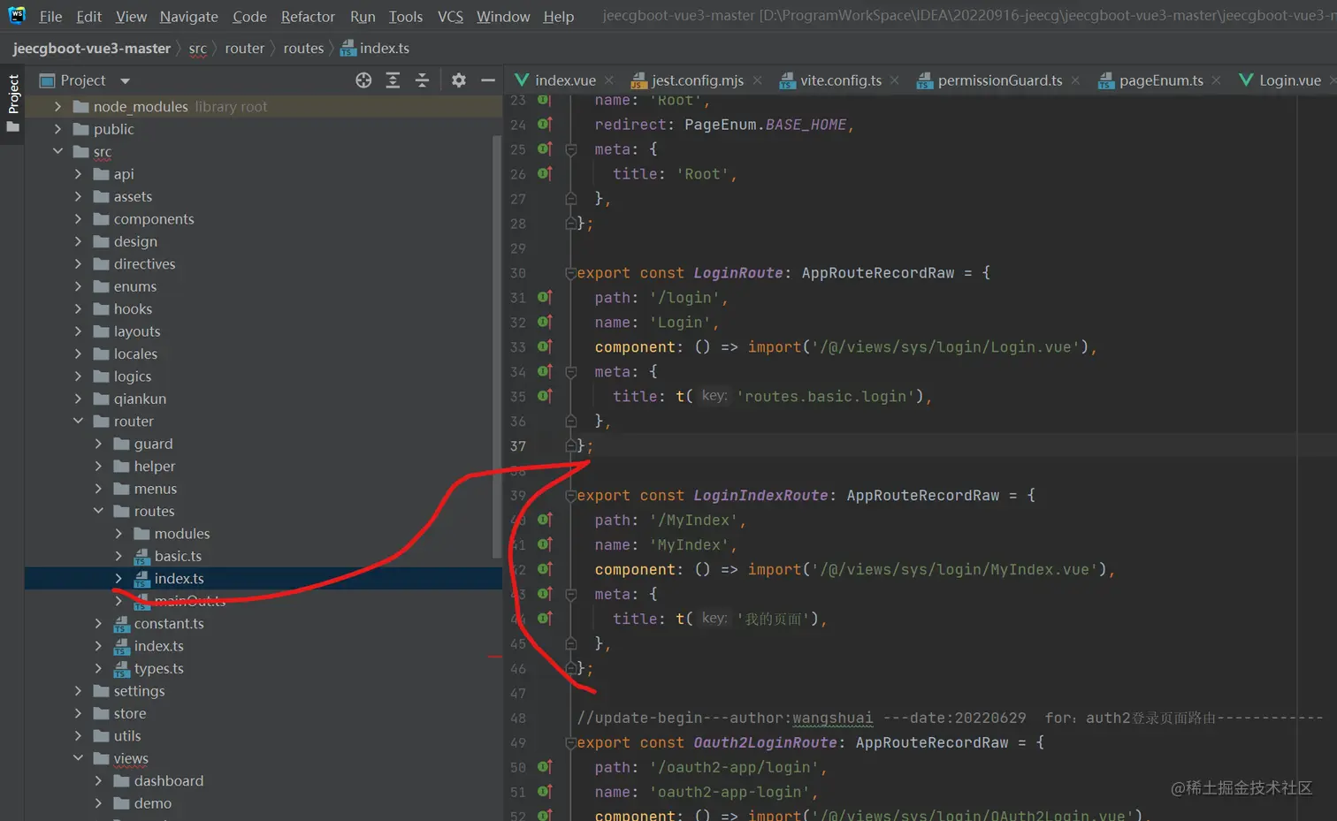Image resolution: width=1337 pixels, height=821 pixels.
Task: Collapse the router folder
Action: [79, 422]
